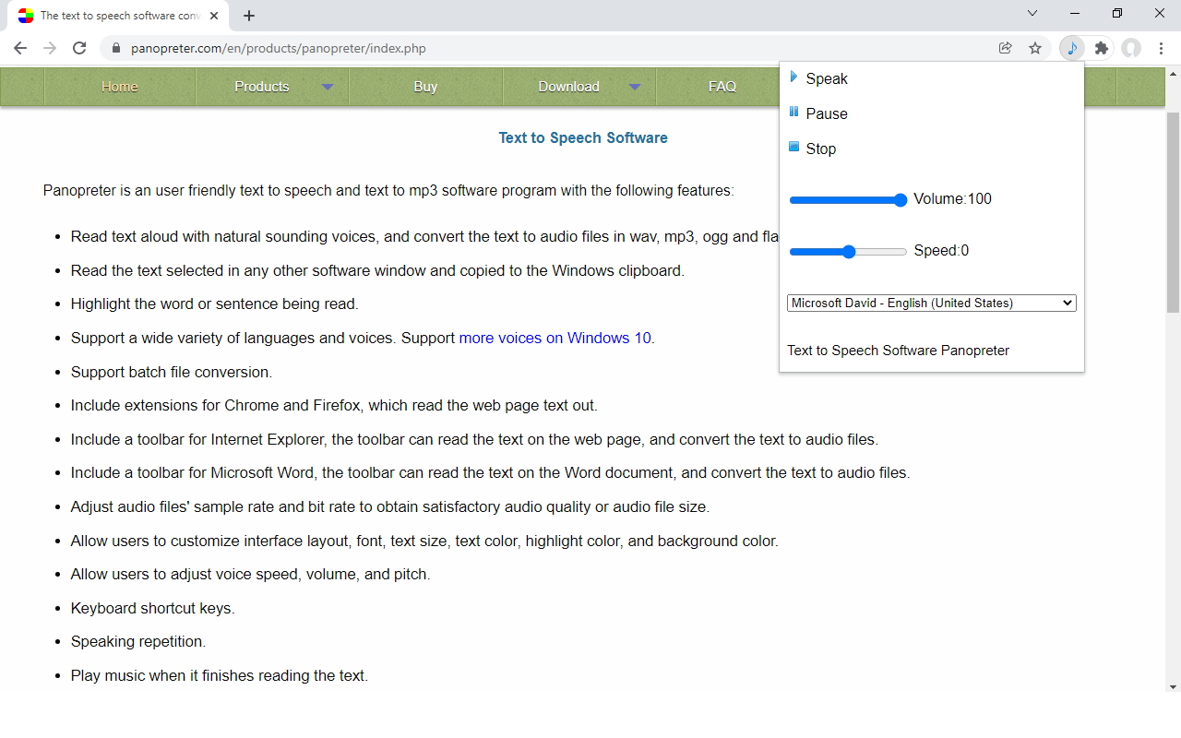Click the Speak play icon in popup
The width and height of the screenshot is (1181, 738).
click(x=793, y=77)
